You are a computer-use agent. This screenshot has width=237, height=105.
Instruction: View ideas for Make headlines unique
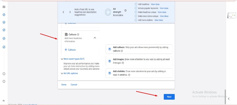coord(162,12)
